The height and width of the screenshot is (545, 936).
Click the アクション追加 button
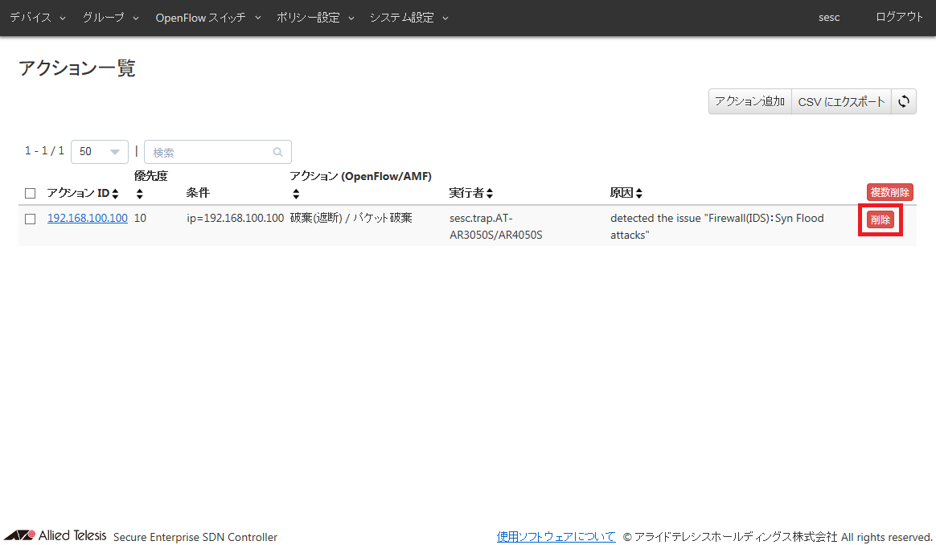(749, 101)
